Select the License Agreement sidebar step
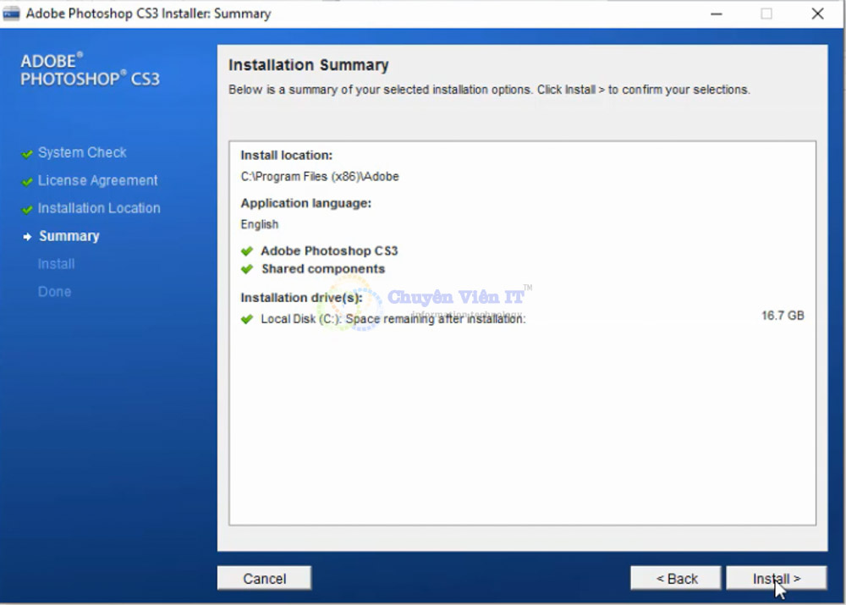 [x=98, y=180]
